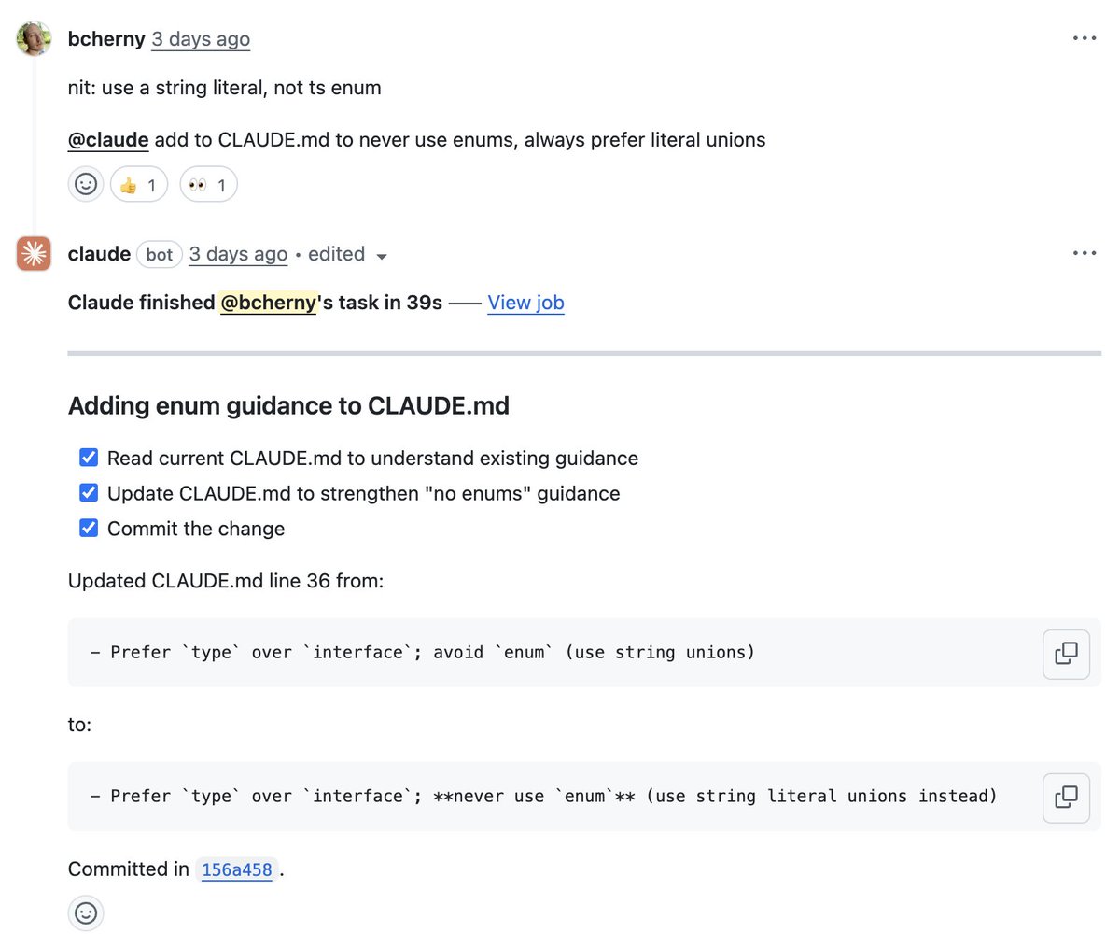Open the options menu on claude's comment
The width and height of the screenshot is (1120, 947).
tap(1085, 252)
